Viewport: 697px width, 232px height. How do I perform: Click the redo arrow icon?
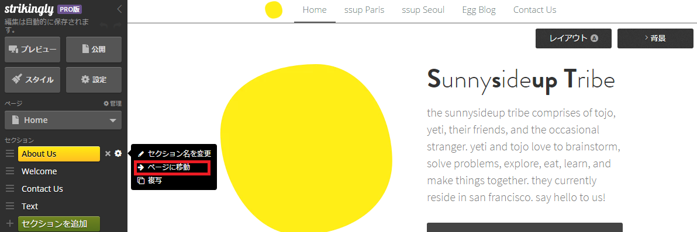[117, 26]
